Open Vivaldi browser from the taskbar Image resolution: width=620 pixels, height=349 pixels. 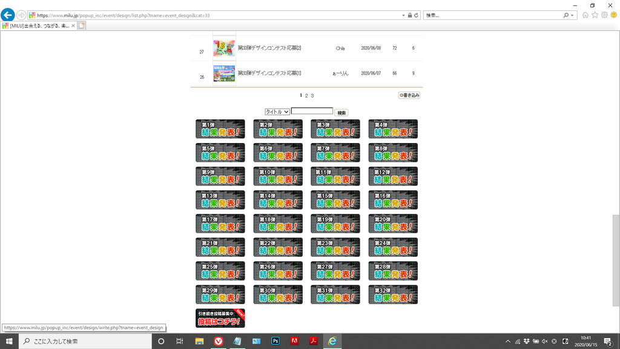219,341
